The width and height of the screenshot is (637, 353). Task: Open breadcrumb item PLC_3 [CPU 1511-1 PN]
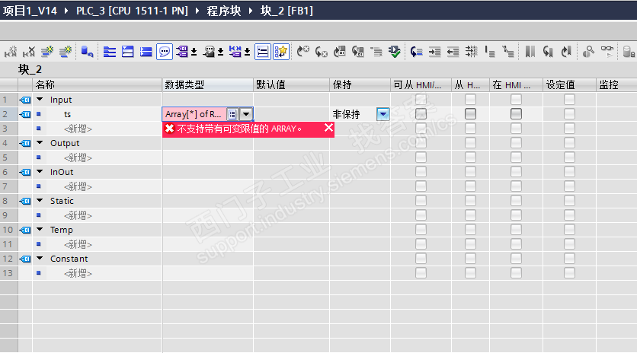[x=132, y=11]
